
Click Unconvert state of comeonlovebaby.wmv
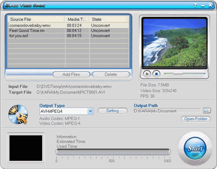(x=100, y=26)
